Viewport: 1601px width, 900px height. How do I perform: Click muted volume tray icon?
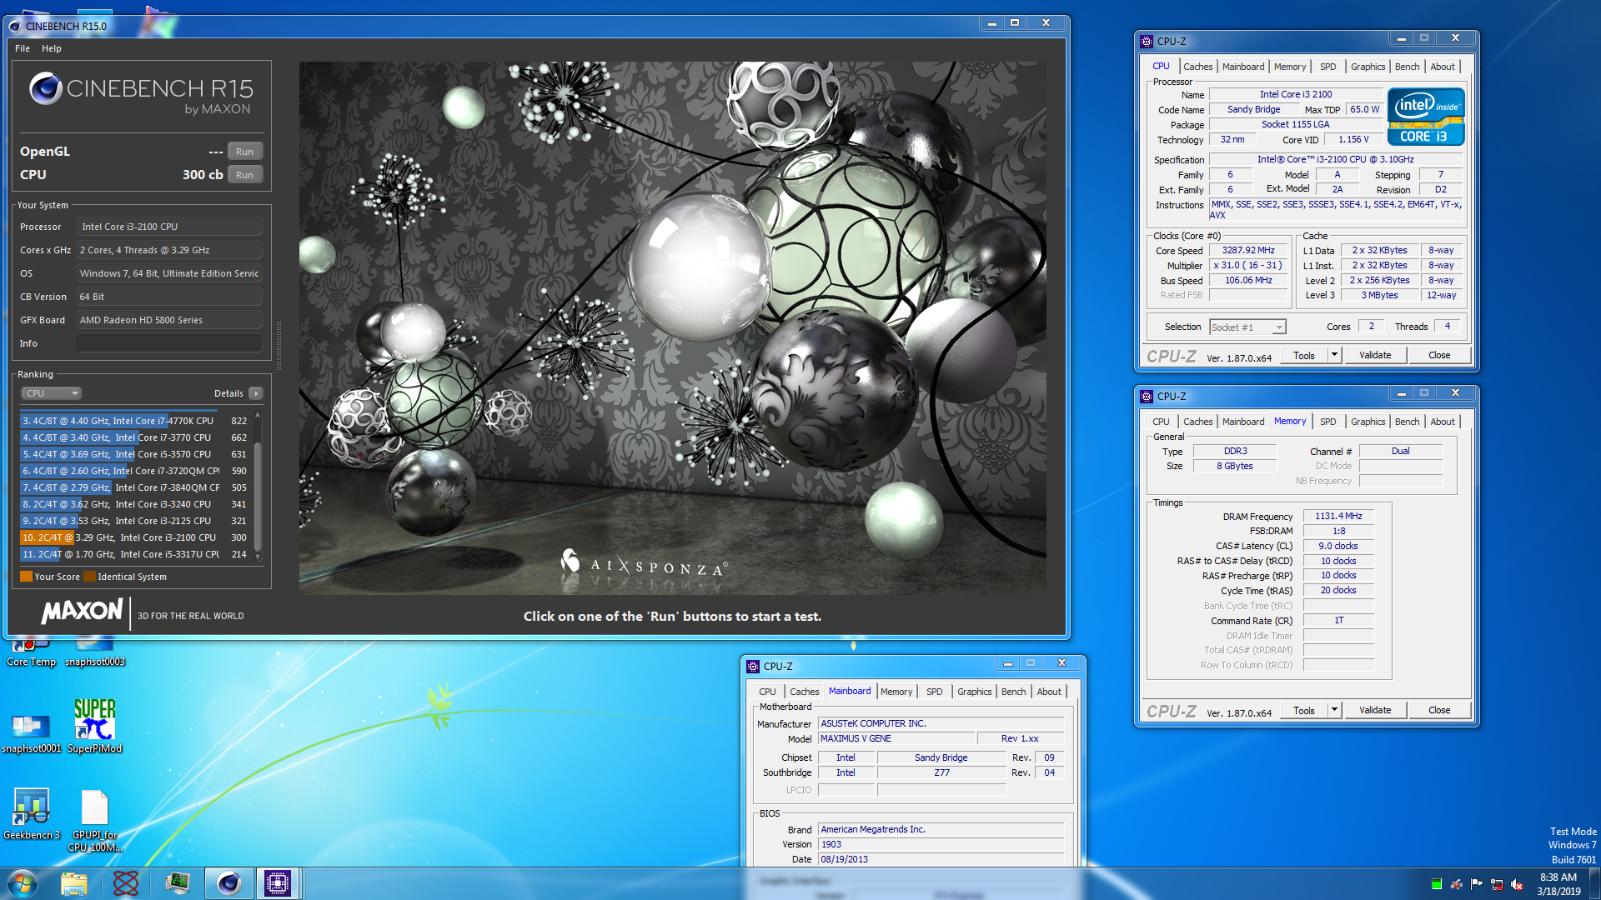pyautogui.click(x=1517, y=884)
